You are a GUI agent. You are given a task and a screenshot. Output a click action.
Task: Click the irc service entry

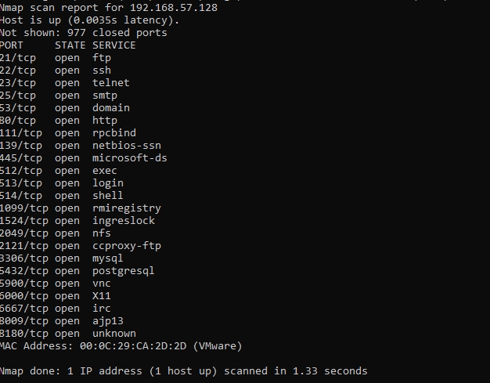[102, 309]
